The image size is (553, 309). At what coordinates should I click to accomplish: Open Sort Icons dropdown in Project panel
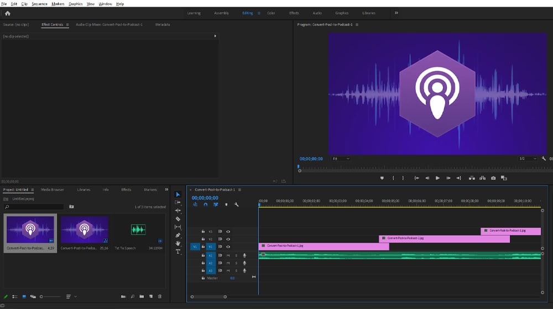pos(71,297)
